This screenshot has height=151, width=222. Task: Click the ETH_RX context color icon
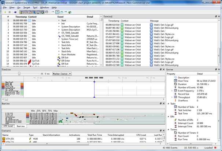point(4,139)
